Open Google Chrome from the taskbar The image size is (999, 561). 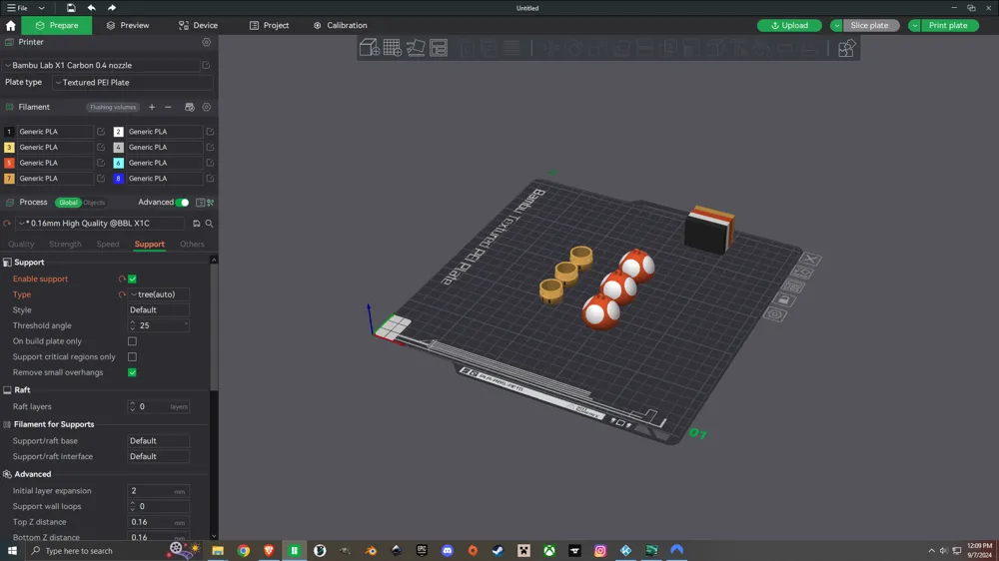(244, 550)
